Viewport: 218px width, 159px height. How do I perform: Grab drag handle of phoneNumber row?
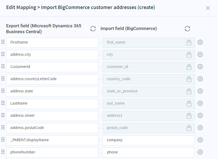tap(3, 152)
